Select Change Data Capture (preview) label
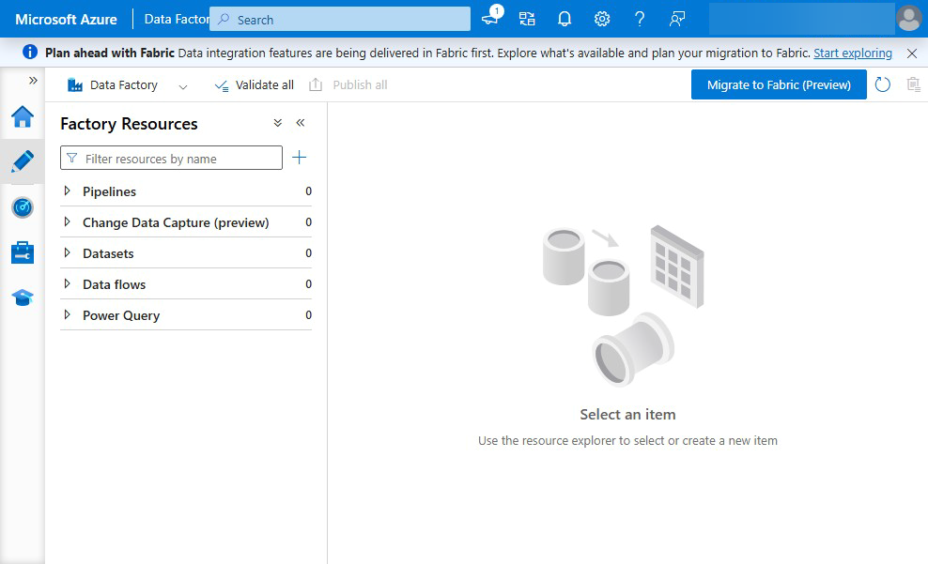The width and height of the screenshot is (928, 564). click(176, 222)
